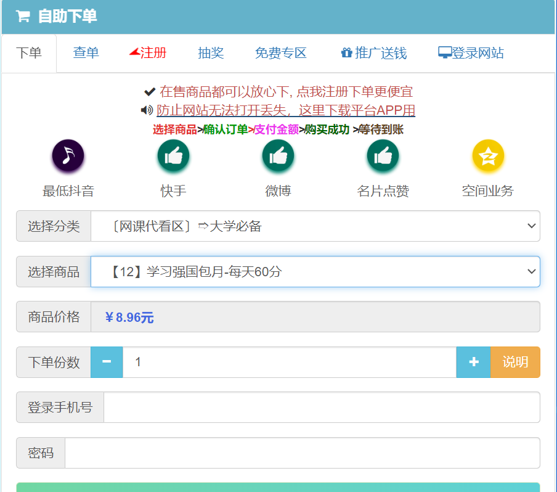Click the 空间业务 label

pos(488,191)
